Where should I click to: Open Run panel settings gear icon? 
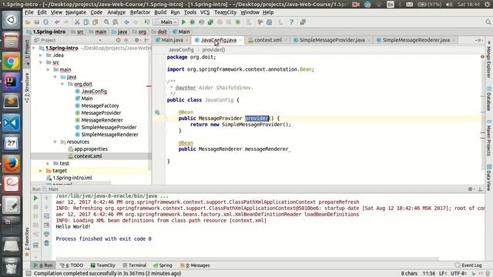471,189
